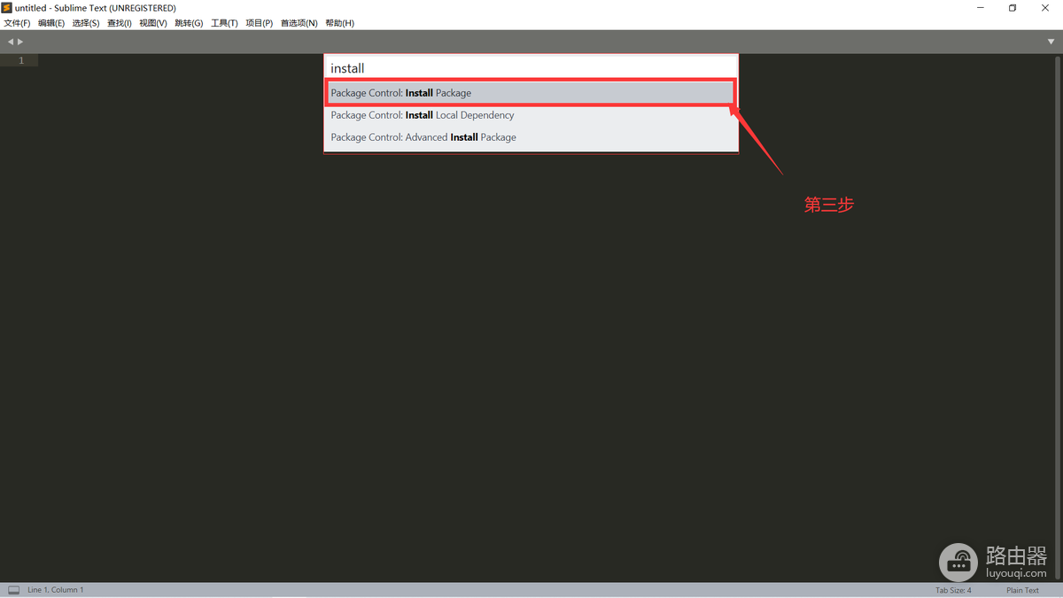Restore down the Sublime Text window
This screenshot has height=598, width=1063.
click(1013, 8)
